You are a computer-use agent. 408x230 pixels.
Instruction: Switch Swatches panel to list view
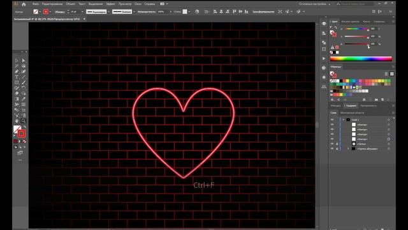pyautogui.click(x=386, y=74)
